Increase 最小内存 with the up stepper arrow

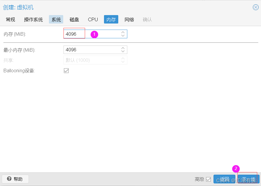click(123, 48)
